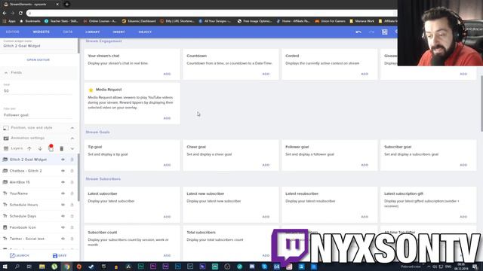Hide the AlertBox 15 layer
The width and height of the screenshot is (483, 271).
coord(63,182)
